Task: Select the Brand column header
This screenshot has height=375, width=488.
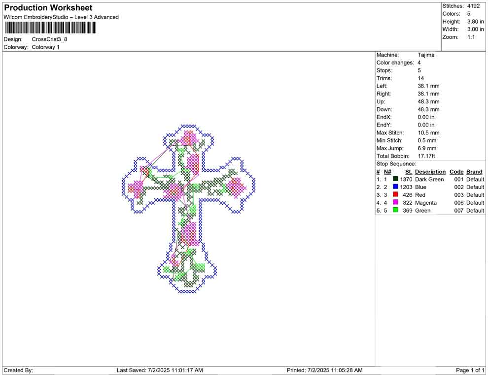Action: point(474,171)
